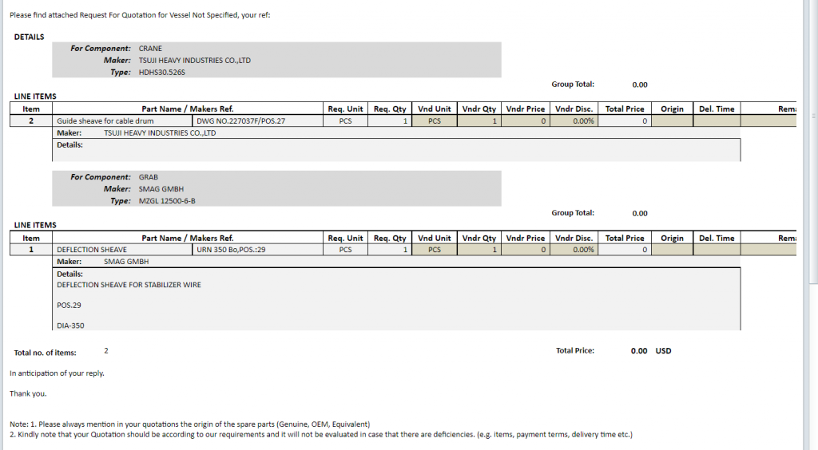Screen dimensions: 818x450
Task: Select the URN 350 Bo,POS.:29 reference cell
Action: [x=230, y=250]
